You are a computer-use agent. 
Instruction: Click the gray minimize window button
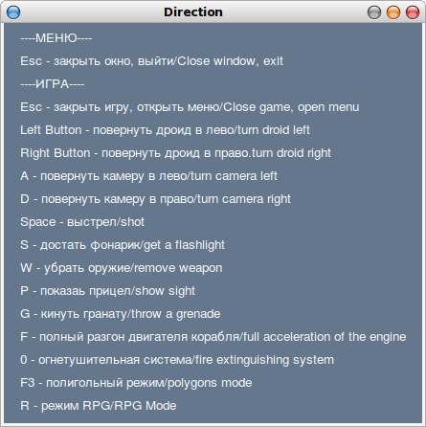click(x=374, y=12)
